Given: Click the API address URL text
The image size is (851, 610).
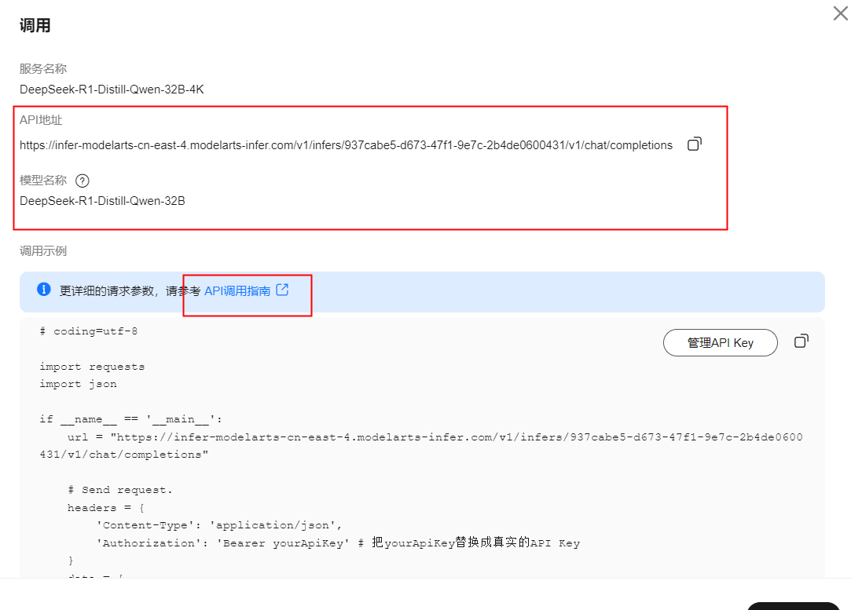Looking at the screenshot, I should tap(347, 145).
